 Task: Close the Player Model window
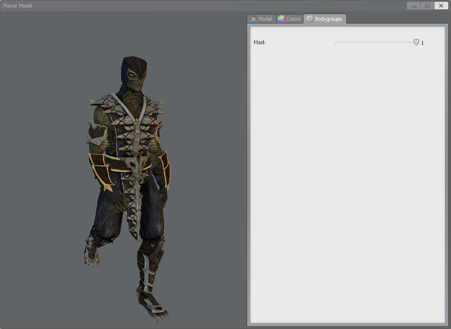(x=441, y=6)
